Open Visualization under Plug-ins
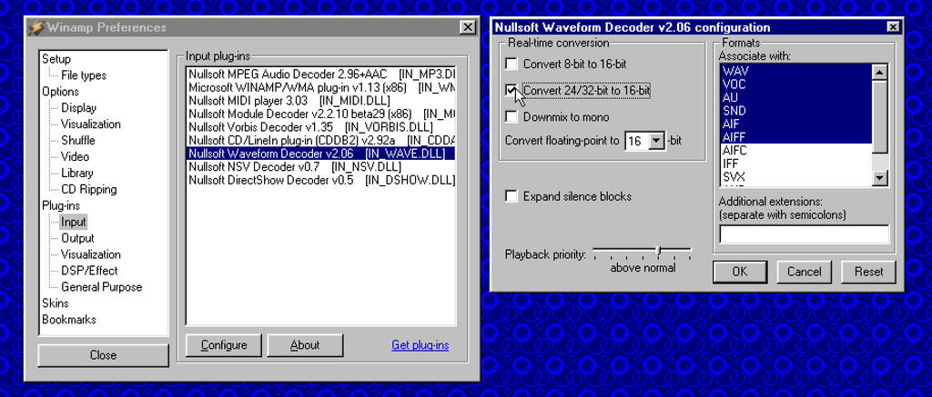This screenshot has height=397, width=932. click(90, 254)
